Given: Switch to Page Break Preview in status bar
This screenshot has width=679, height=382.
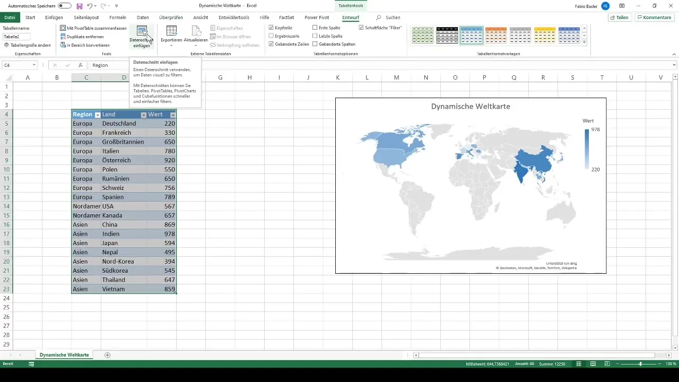Looking at the screenshot, I should [x=606, y=364].
